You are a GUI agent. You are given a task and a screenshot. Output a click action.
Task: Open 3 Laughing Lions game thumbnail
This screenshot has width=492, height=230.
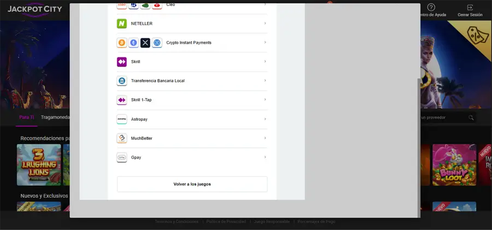pos(39,165)
